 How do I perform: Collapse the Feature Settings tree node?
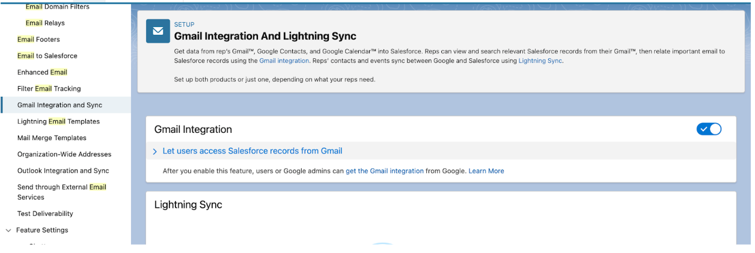8,230
